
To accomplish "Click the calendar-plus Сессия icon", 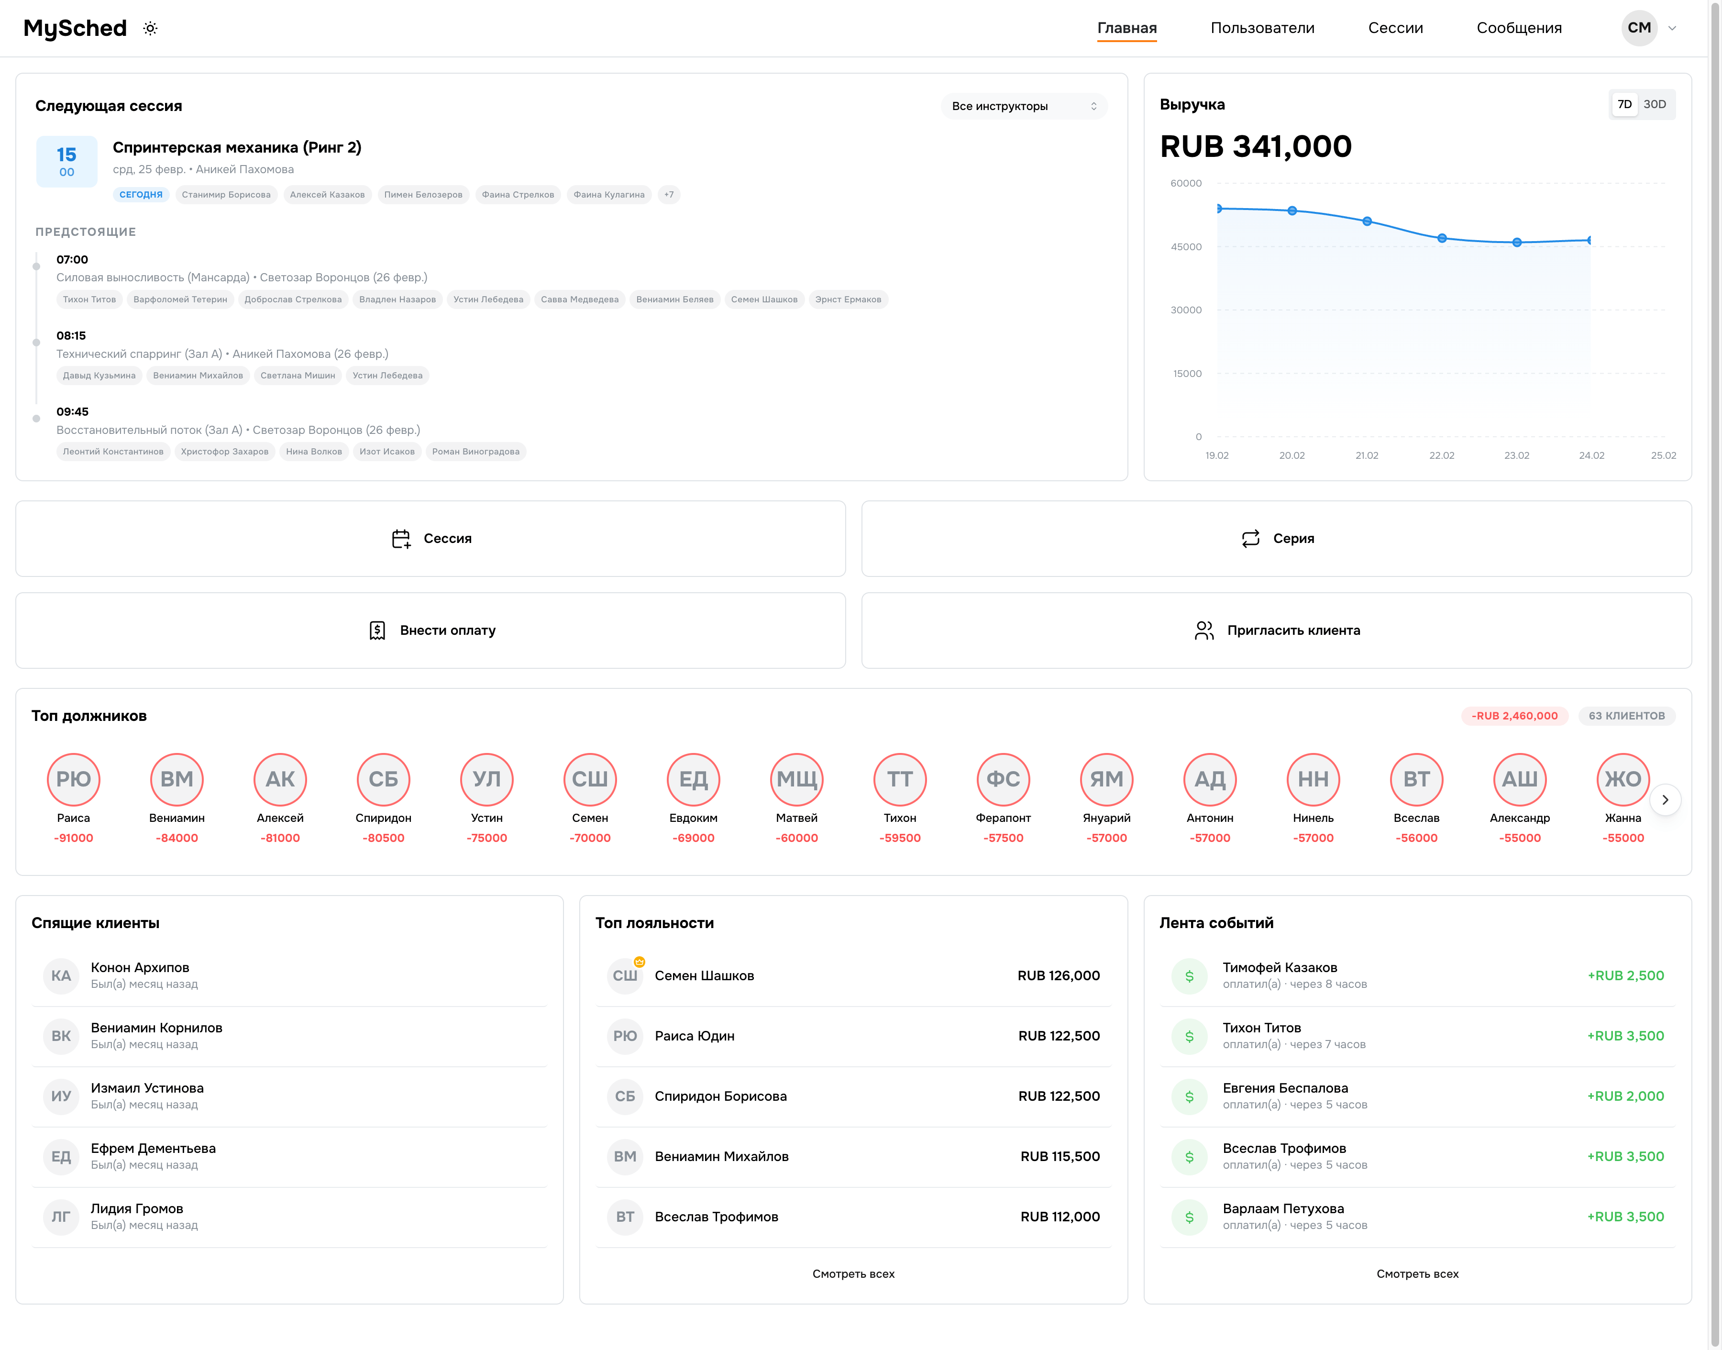I will pyautogui.click(x=401, y=539).
